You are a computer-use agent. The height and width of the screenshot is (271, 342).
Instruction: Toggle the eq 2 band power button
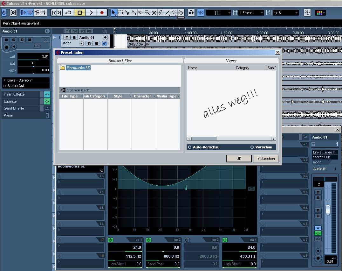point(149,240)
